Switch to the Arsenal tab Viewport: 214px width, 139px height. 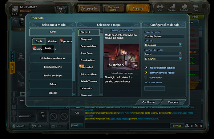point(138,8)
